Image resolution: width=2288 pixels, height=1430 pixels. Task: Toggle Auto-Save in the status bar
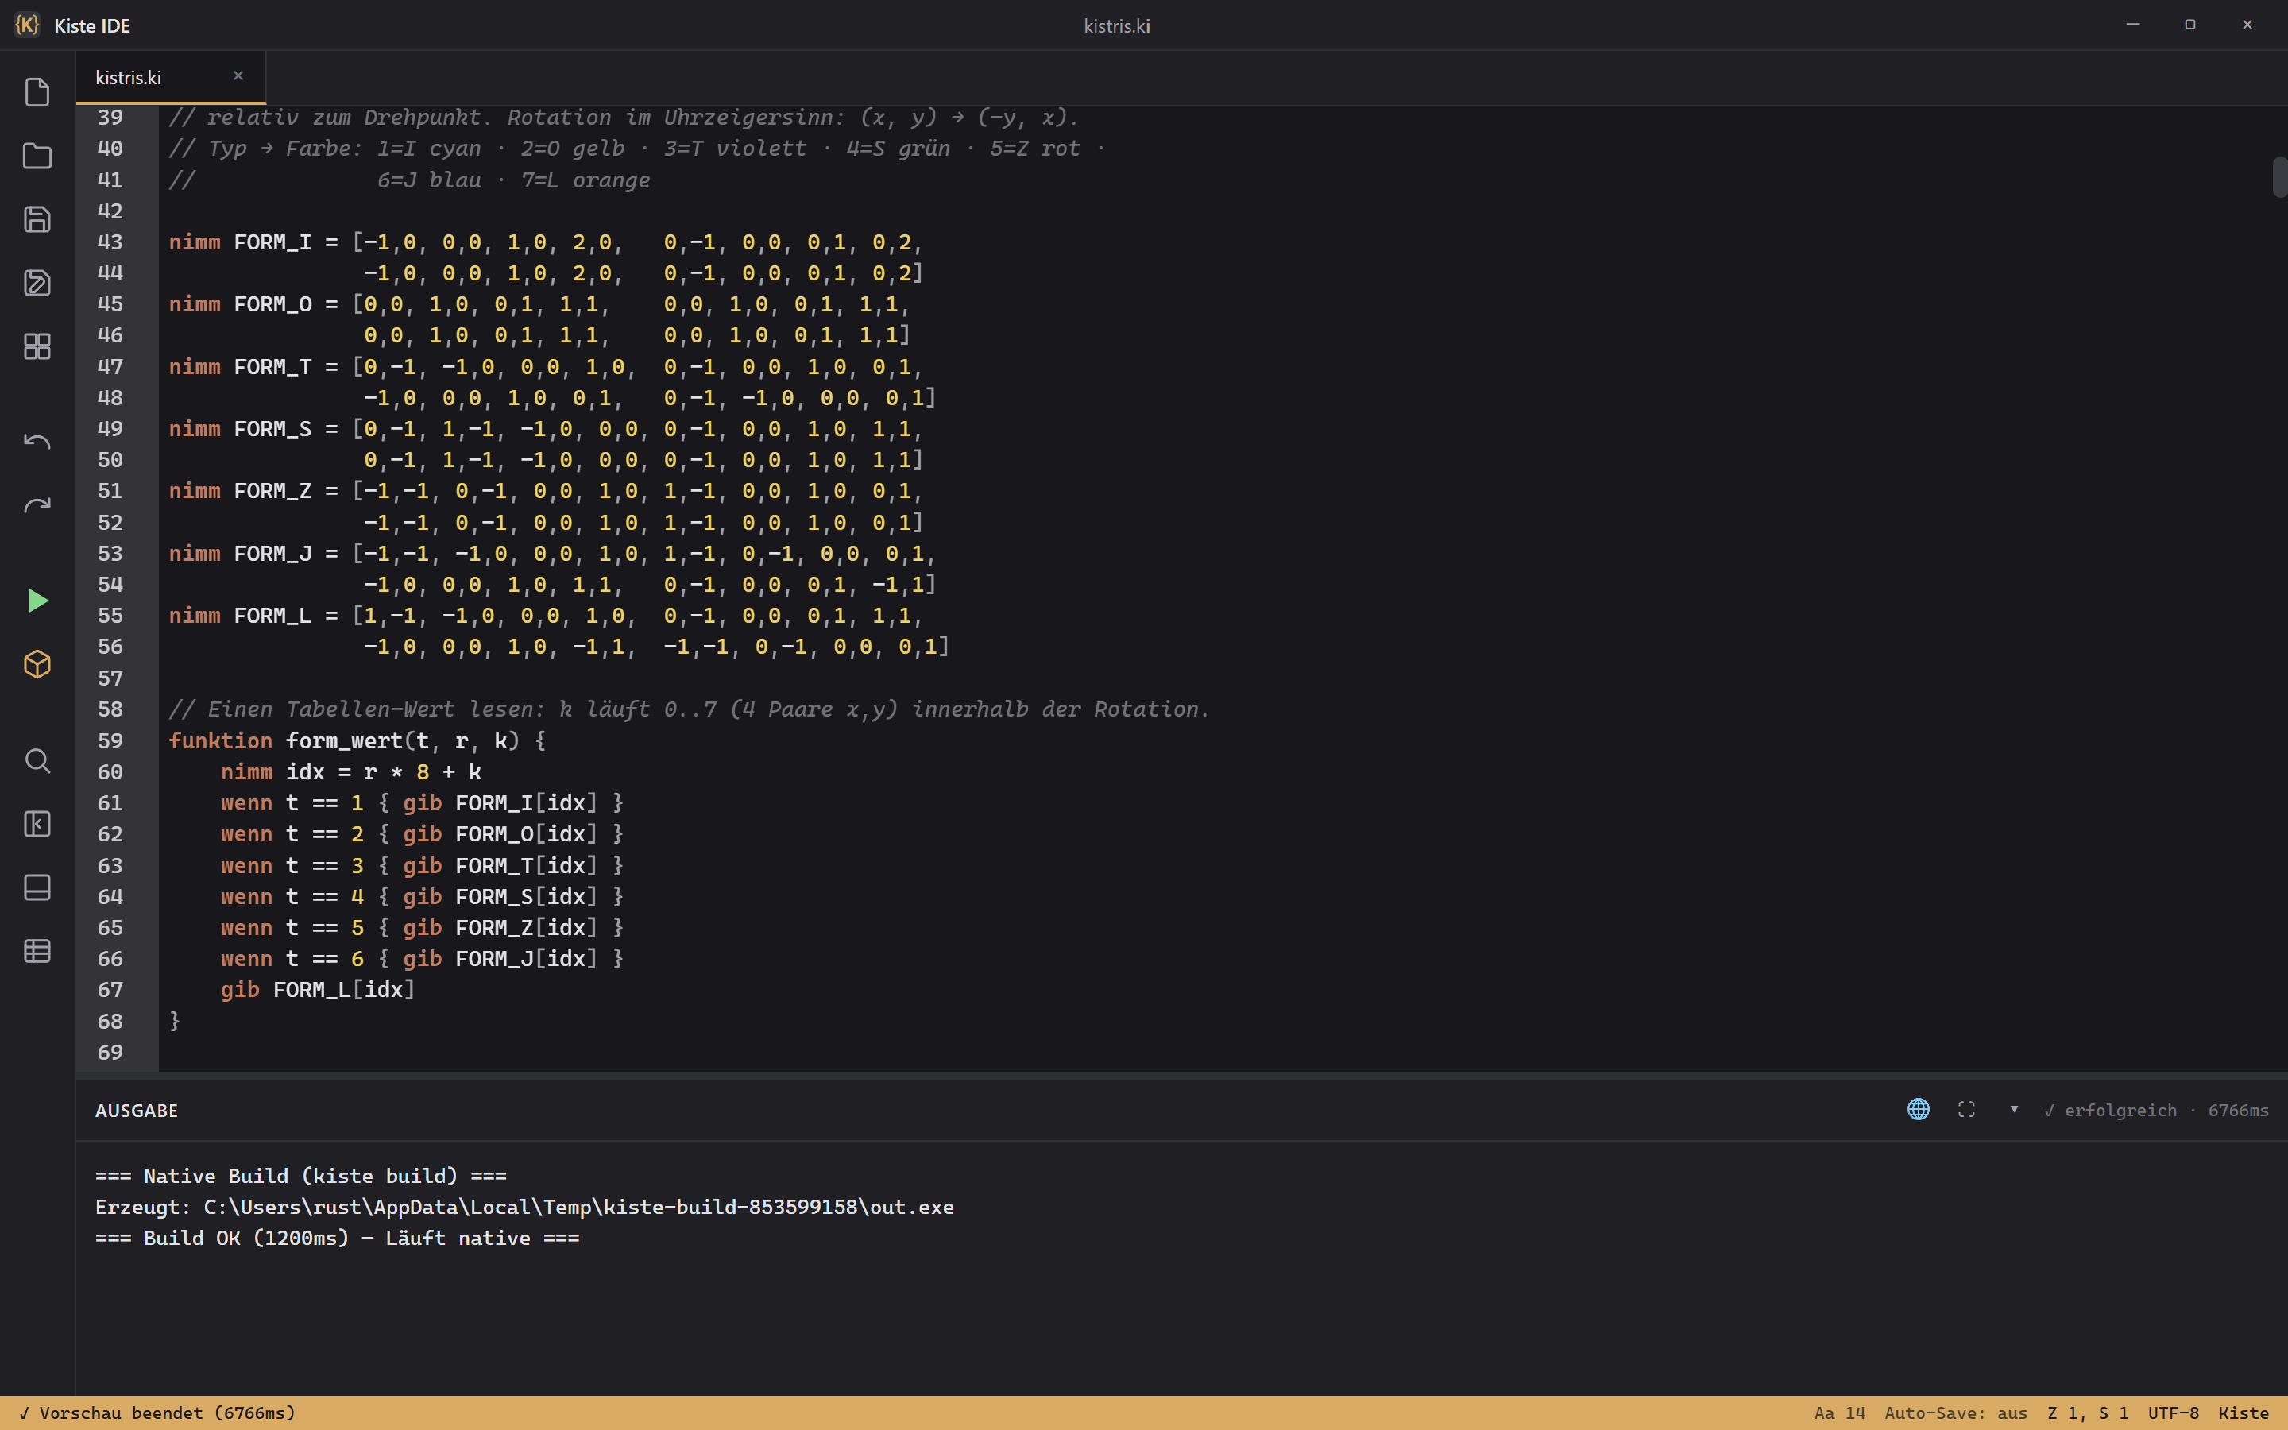click(x=1955, y=1413)
